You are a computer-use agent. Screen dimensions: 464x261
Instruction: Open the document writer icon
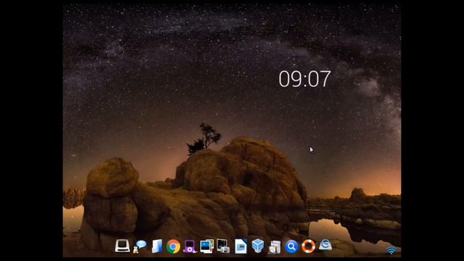point(241,246)
